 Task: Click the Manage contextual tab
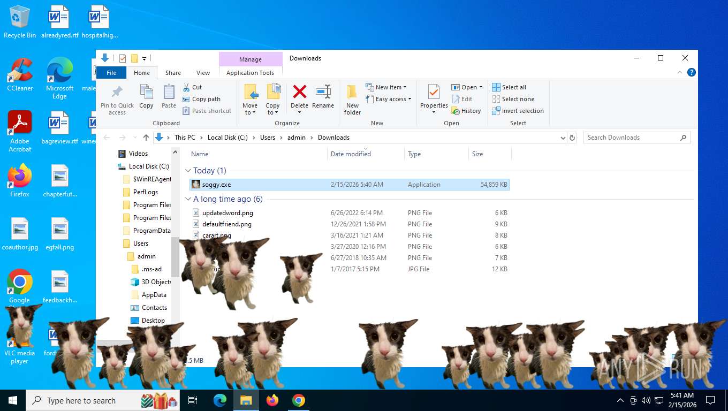251,59
